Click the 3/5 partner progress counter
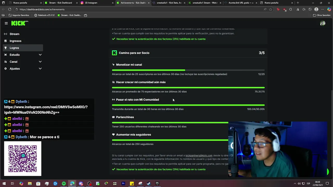The width and height of the screenshot is (333, 187). pyautogui.click(x=262, y=53)
